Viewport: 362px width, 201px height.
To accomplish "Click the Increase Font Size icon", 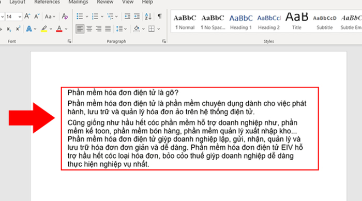I will click(27, 17).
